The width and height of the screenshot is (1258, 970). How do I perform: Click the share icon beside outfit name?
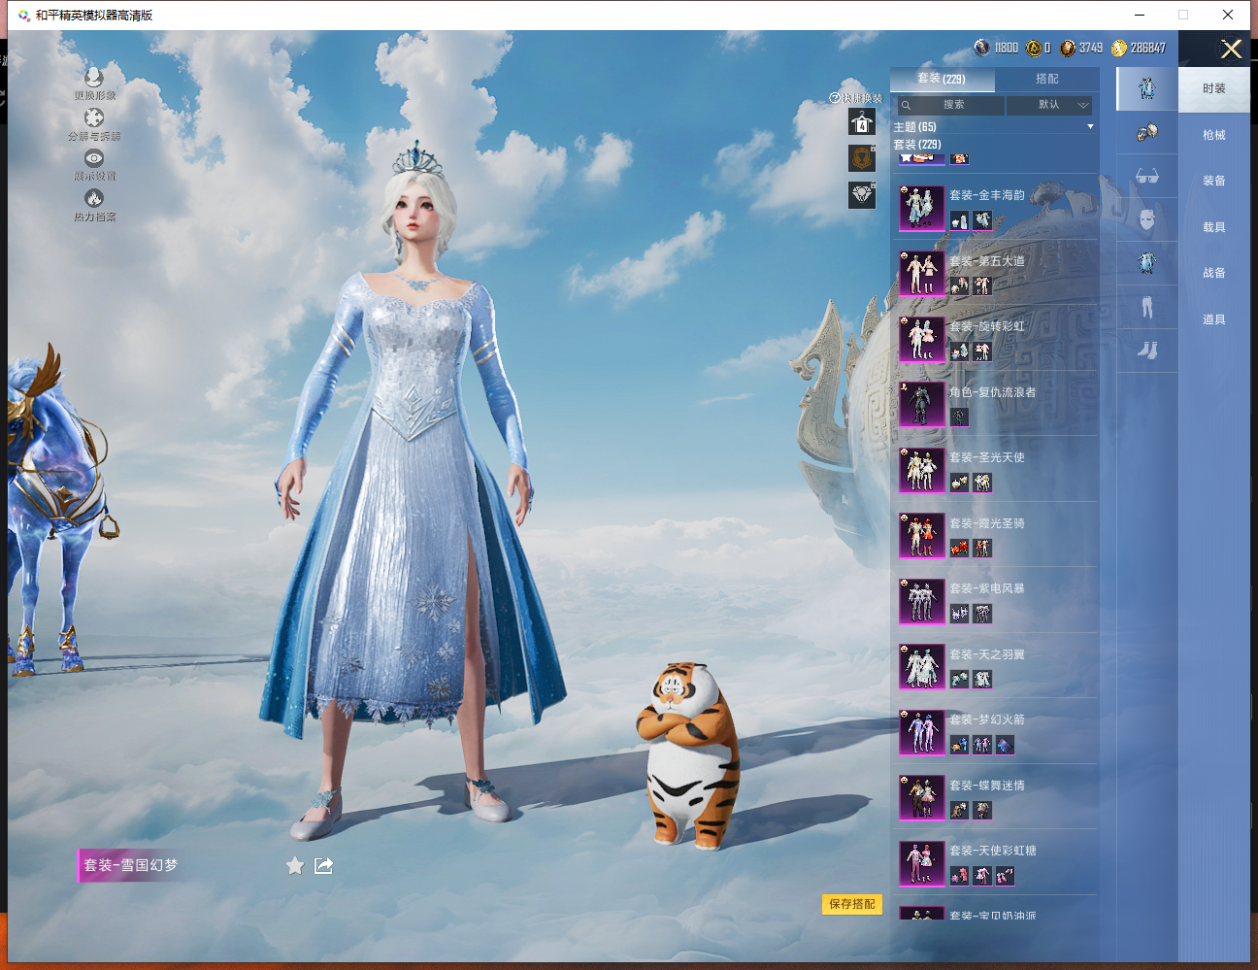324,865
